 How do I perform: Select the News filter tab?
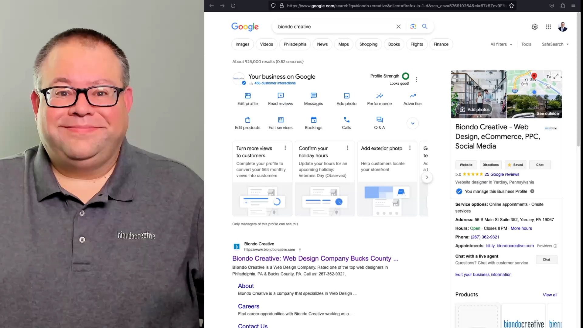click(x=322, y=44)
